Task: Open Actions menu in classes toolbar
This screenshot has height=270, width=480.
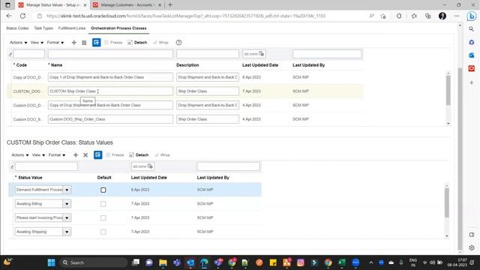Action: [18, 43]
